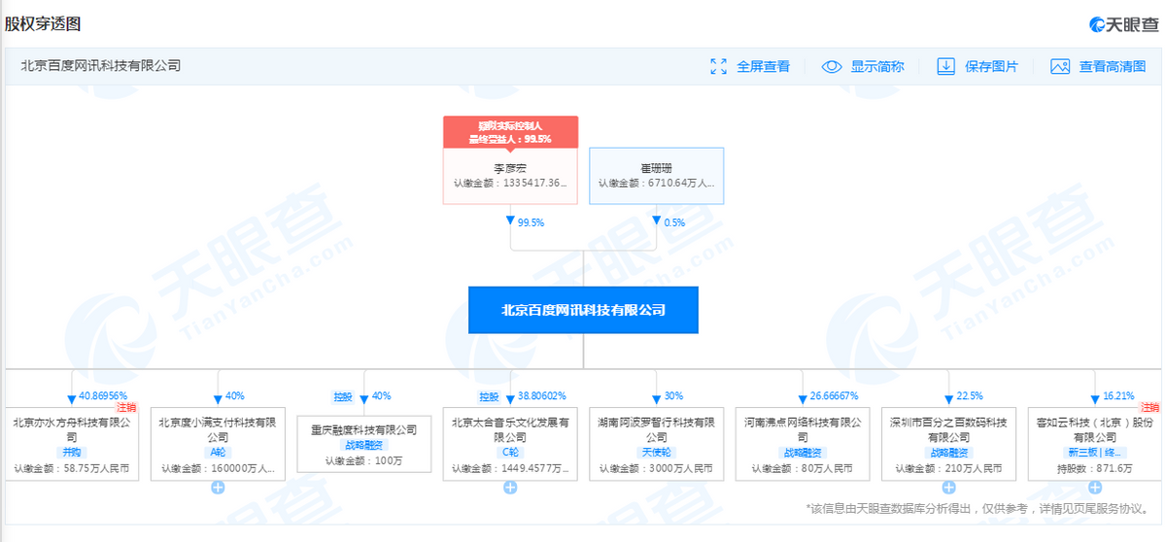The height and width of the screenshot is (542, 1166).
Task: Open 深圳市百分之百数码科技有限公司 card
Action: pyautogui.click(x=949, y=444)
